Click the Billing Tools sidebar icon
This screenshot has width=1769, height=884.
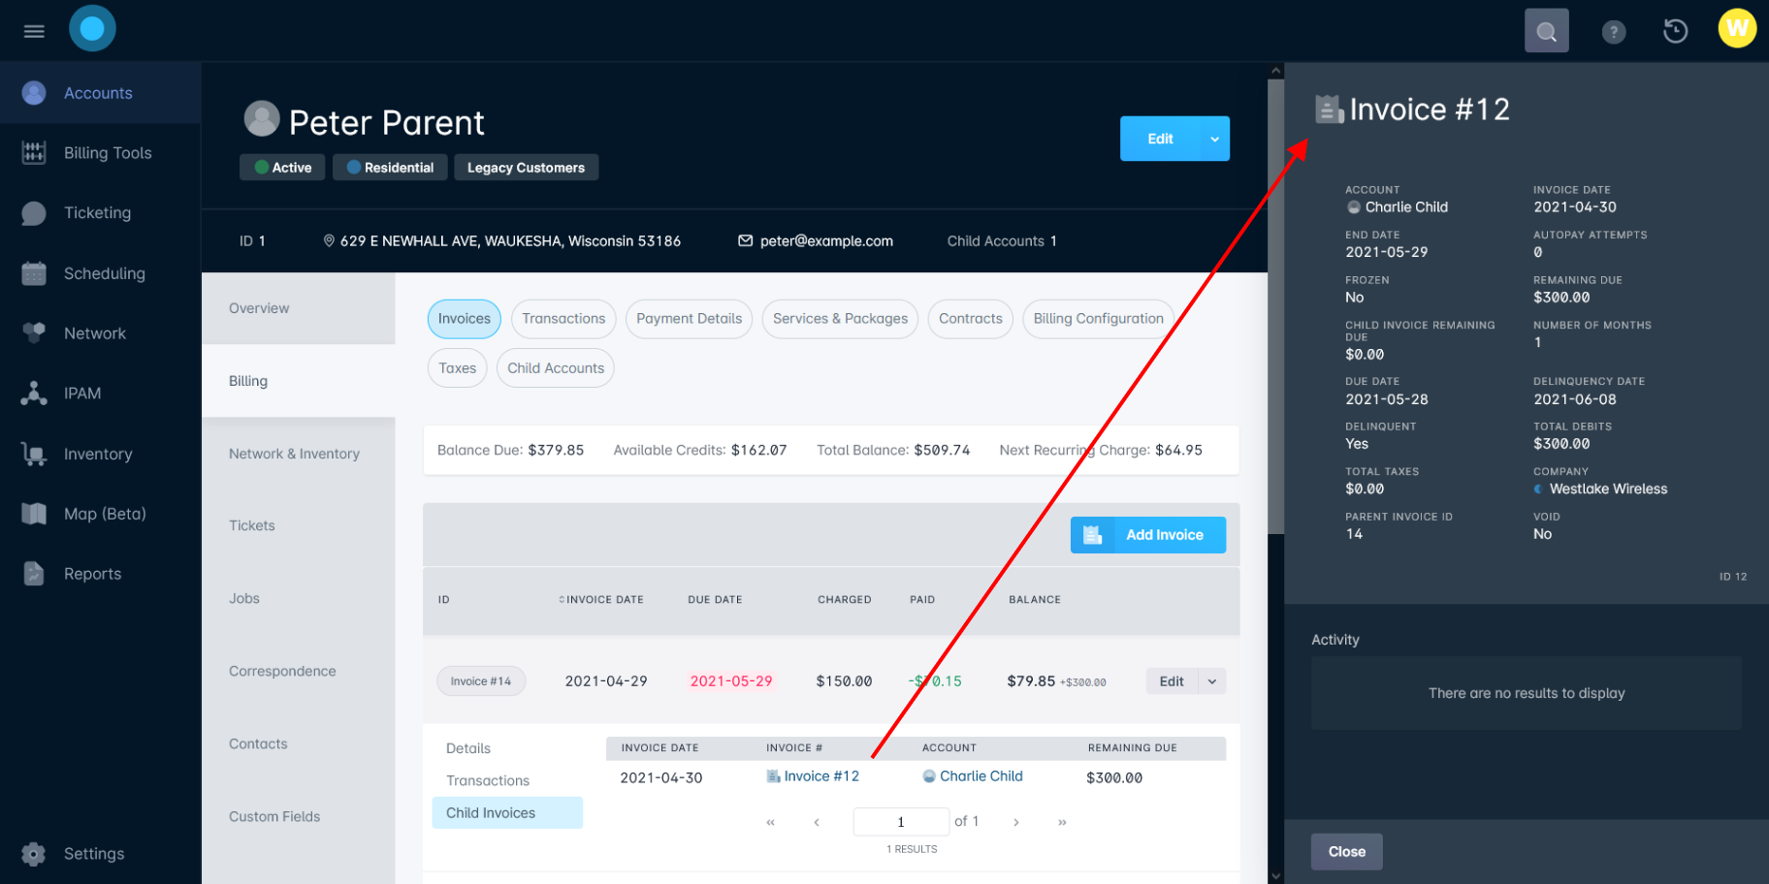coord(34,152)
